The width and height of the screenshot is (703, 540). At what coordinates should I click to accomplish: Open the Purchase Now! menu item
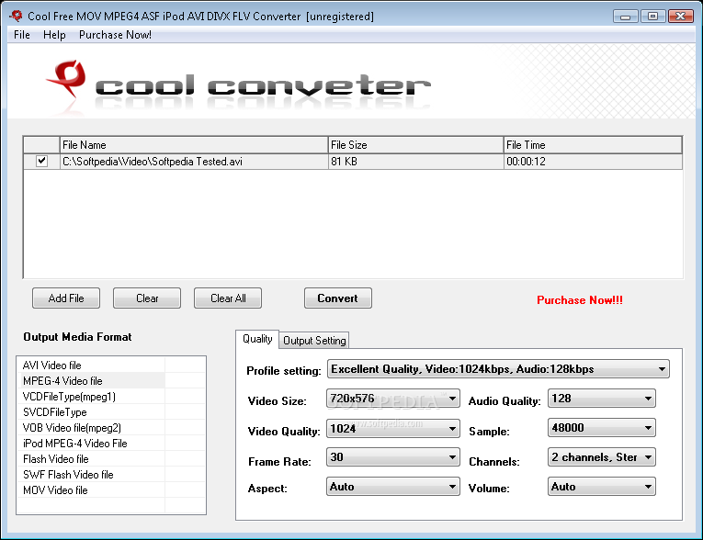(115, 35)
